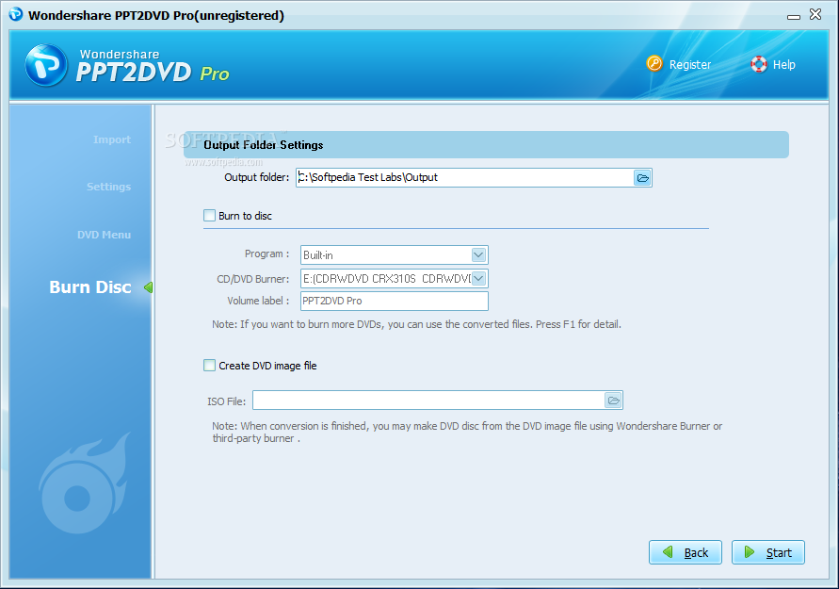Click the Start button

(x=767, y=552)
